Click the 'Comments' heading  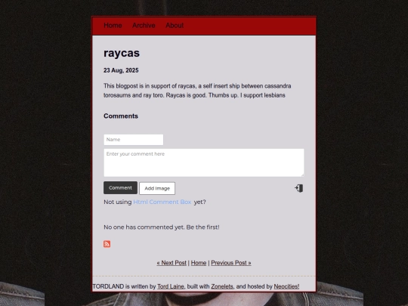(121, 116)
